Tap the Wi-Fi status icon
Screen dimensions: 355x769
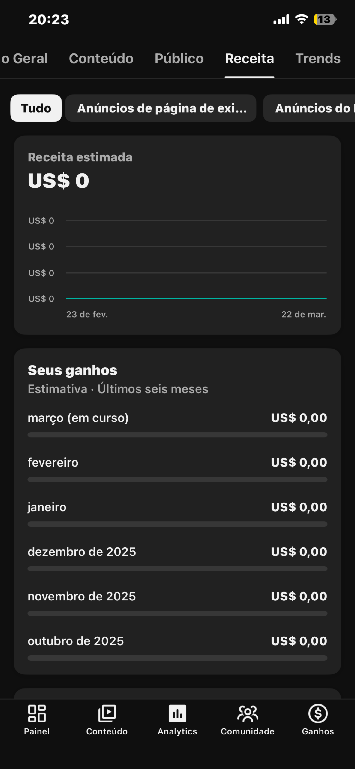pos(302,20)
